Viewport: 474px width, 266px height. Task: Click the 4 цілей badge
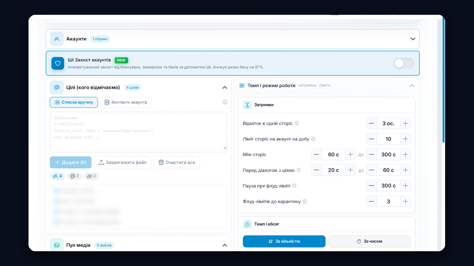[x=133, y=88]
